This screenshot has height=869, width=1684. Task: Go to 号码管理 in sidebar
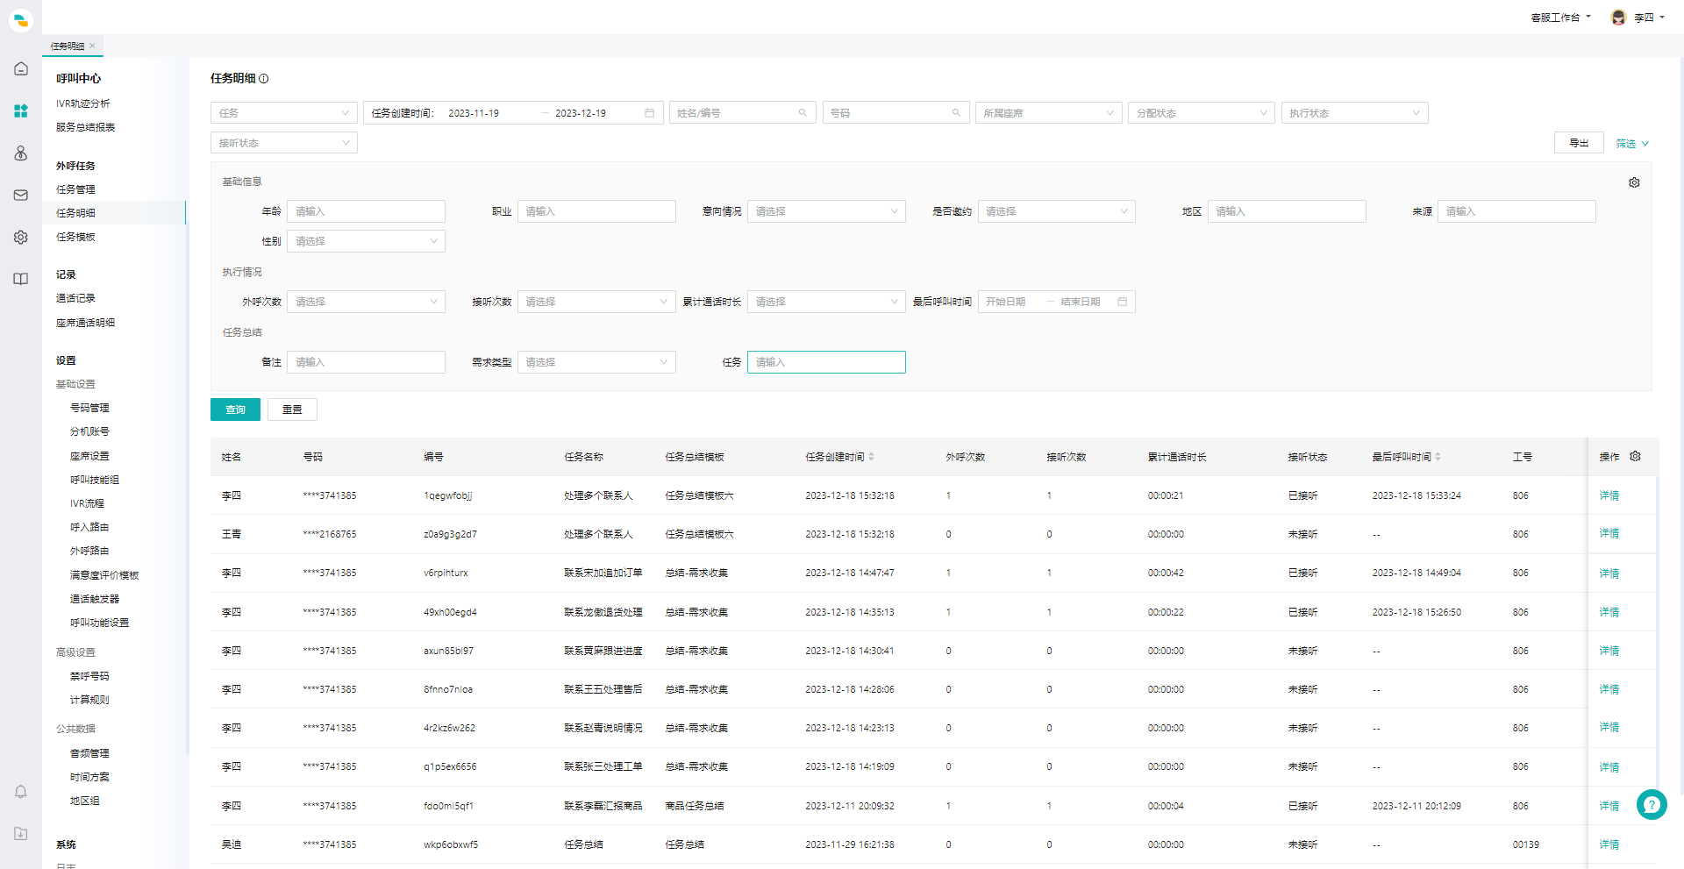click(x=89, y=408)
